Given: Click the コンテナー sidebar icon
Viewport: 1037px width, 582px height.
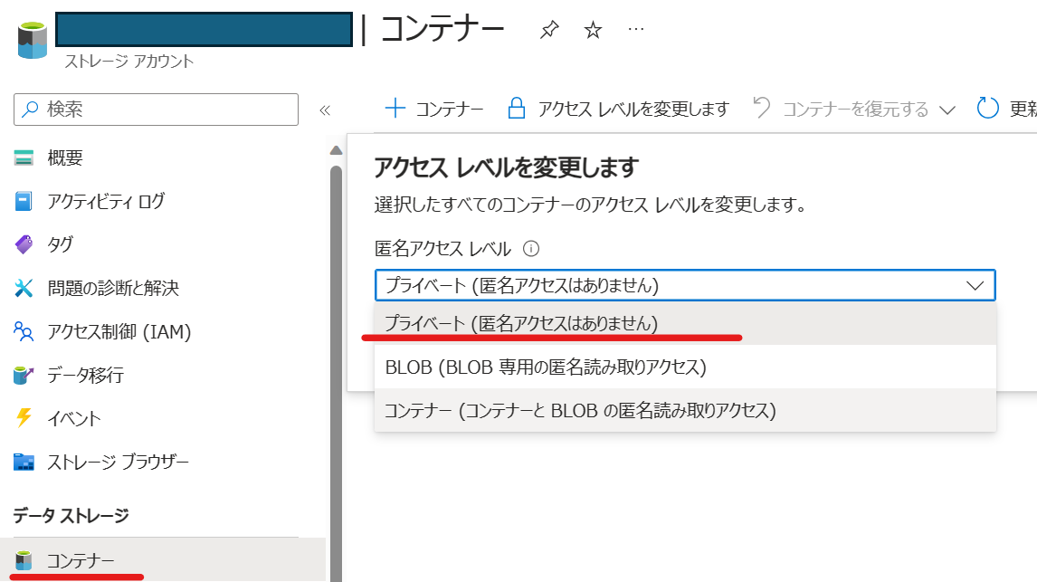Looking at the screenshot, I should (24, 560).
